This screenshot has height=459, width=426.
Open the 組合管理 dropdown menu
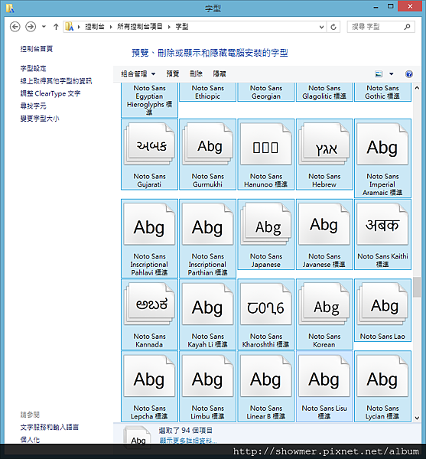[138, 73]
